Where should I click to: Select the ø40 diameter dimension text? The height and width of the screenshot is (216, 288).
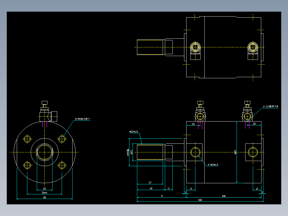(128, 152)
